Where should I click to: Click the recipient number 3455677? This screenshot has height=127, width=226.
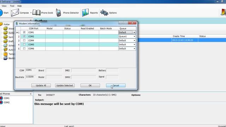coord(50,95)
